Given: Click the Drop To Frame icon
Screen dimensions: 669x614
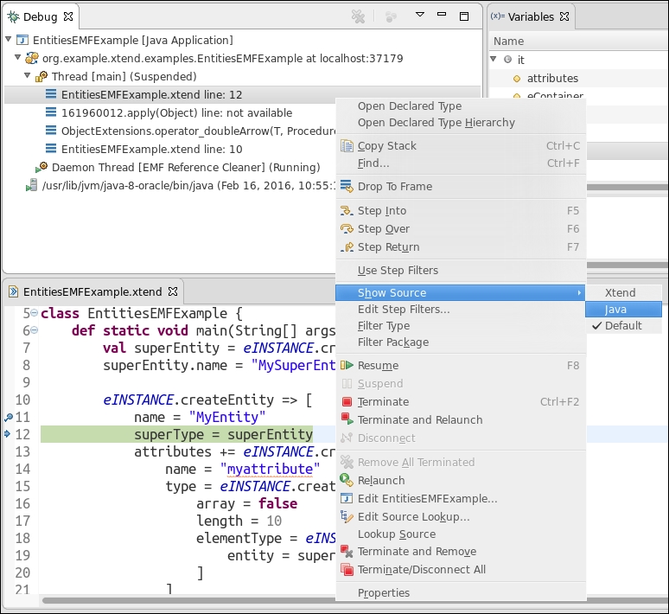Looking at the screenshot, I should (347, 186).
